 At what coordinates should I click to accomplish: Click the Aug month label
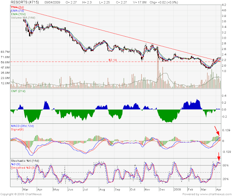(x=102, y=190)
